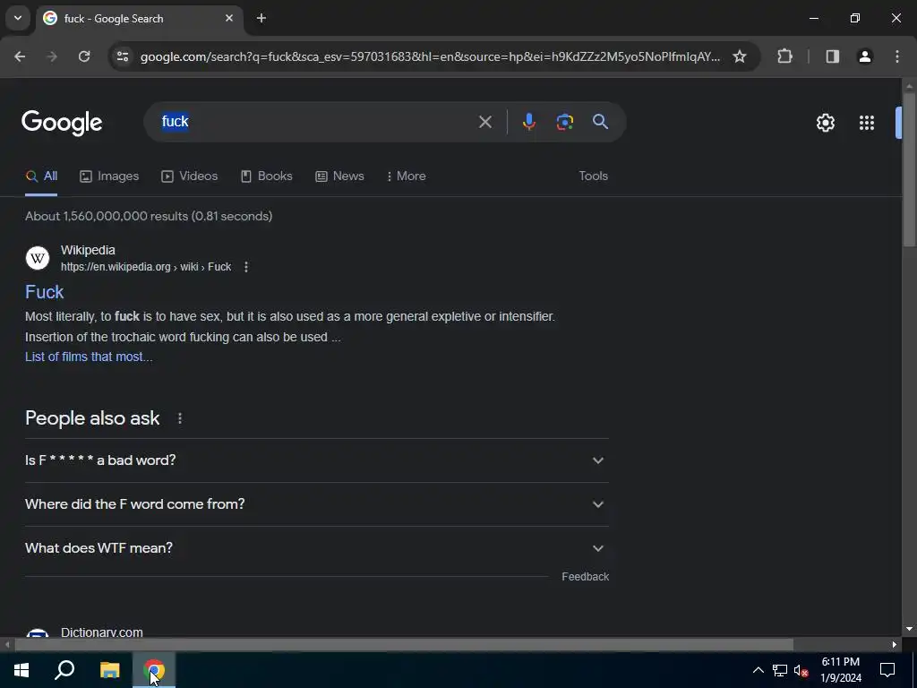
Task: Open the Windows Start menu
Action: (21, 670)
